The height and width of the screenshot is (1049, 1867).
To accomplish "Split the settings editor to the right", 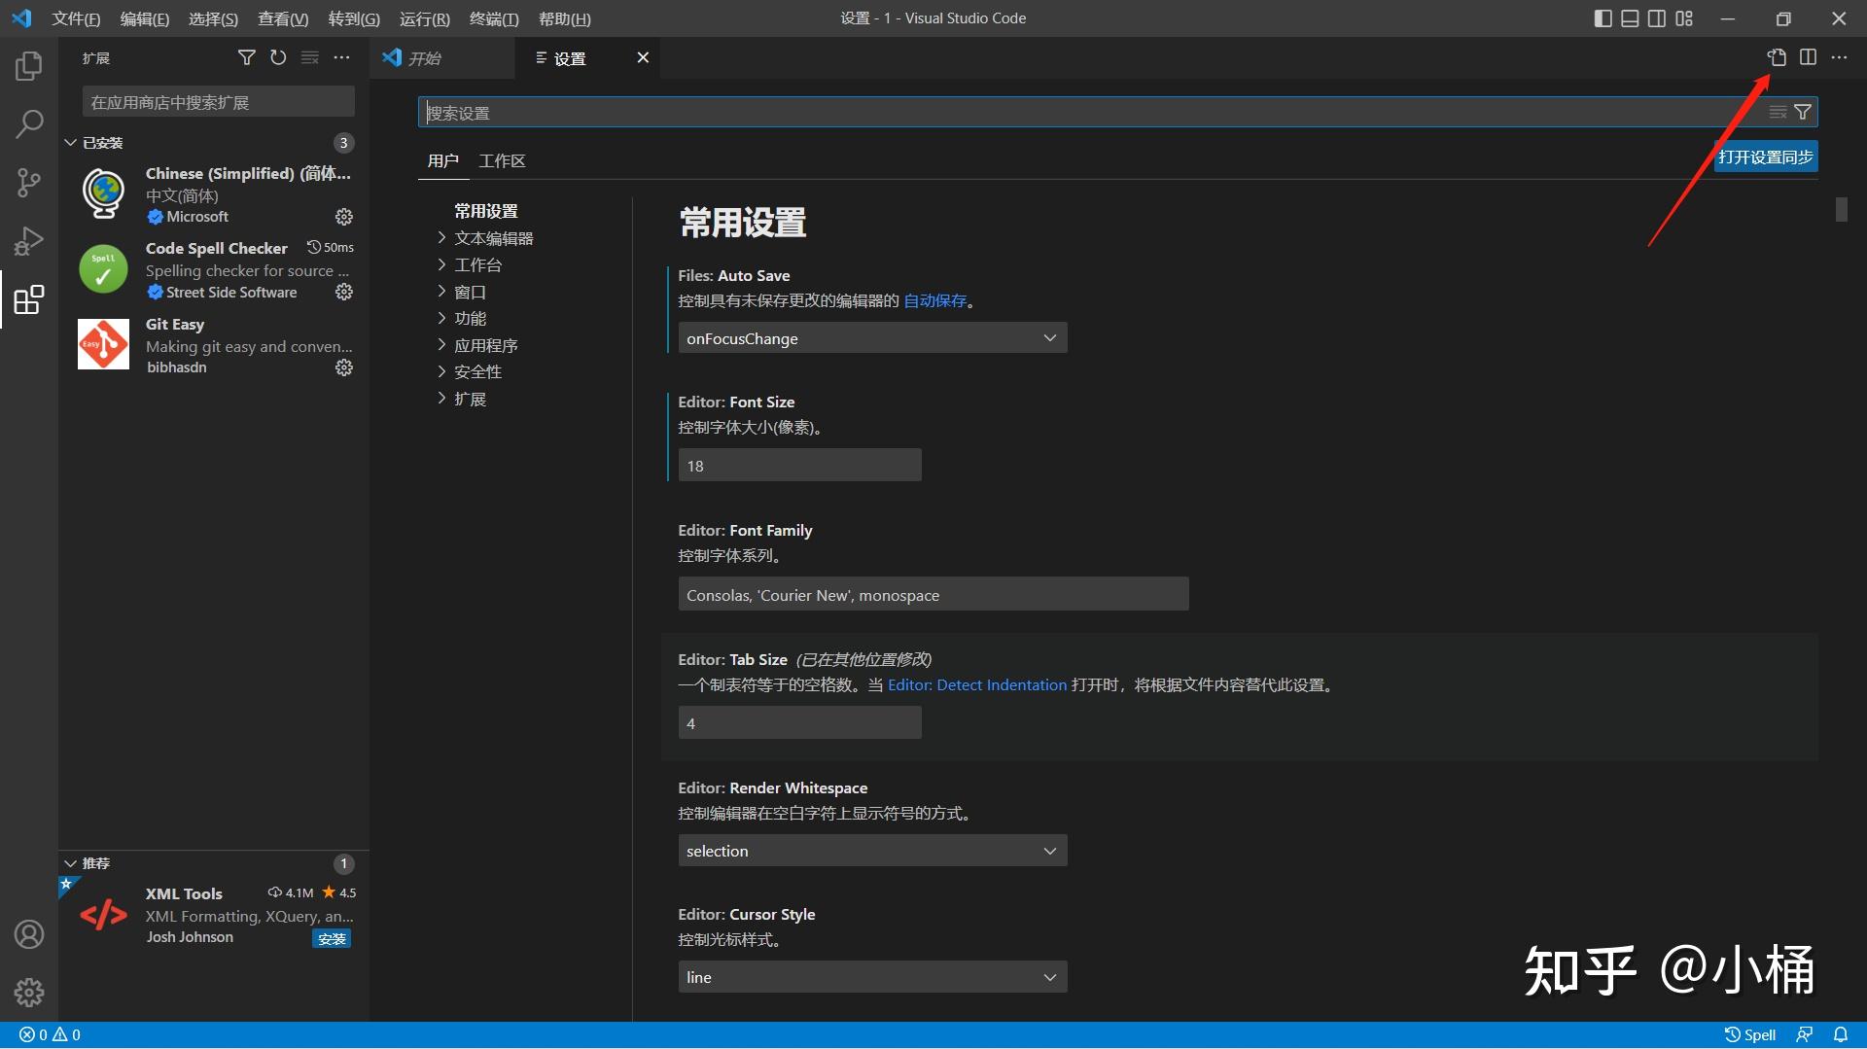I will point(1808,57).
